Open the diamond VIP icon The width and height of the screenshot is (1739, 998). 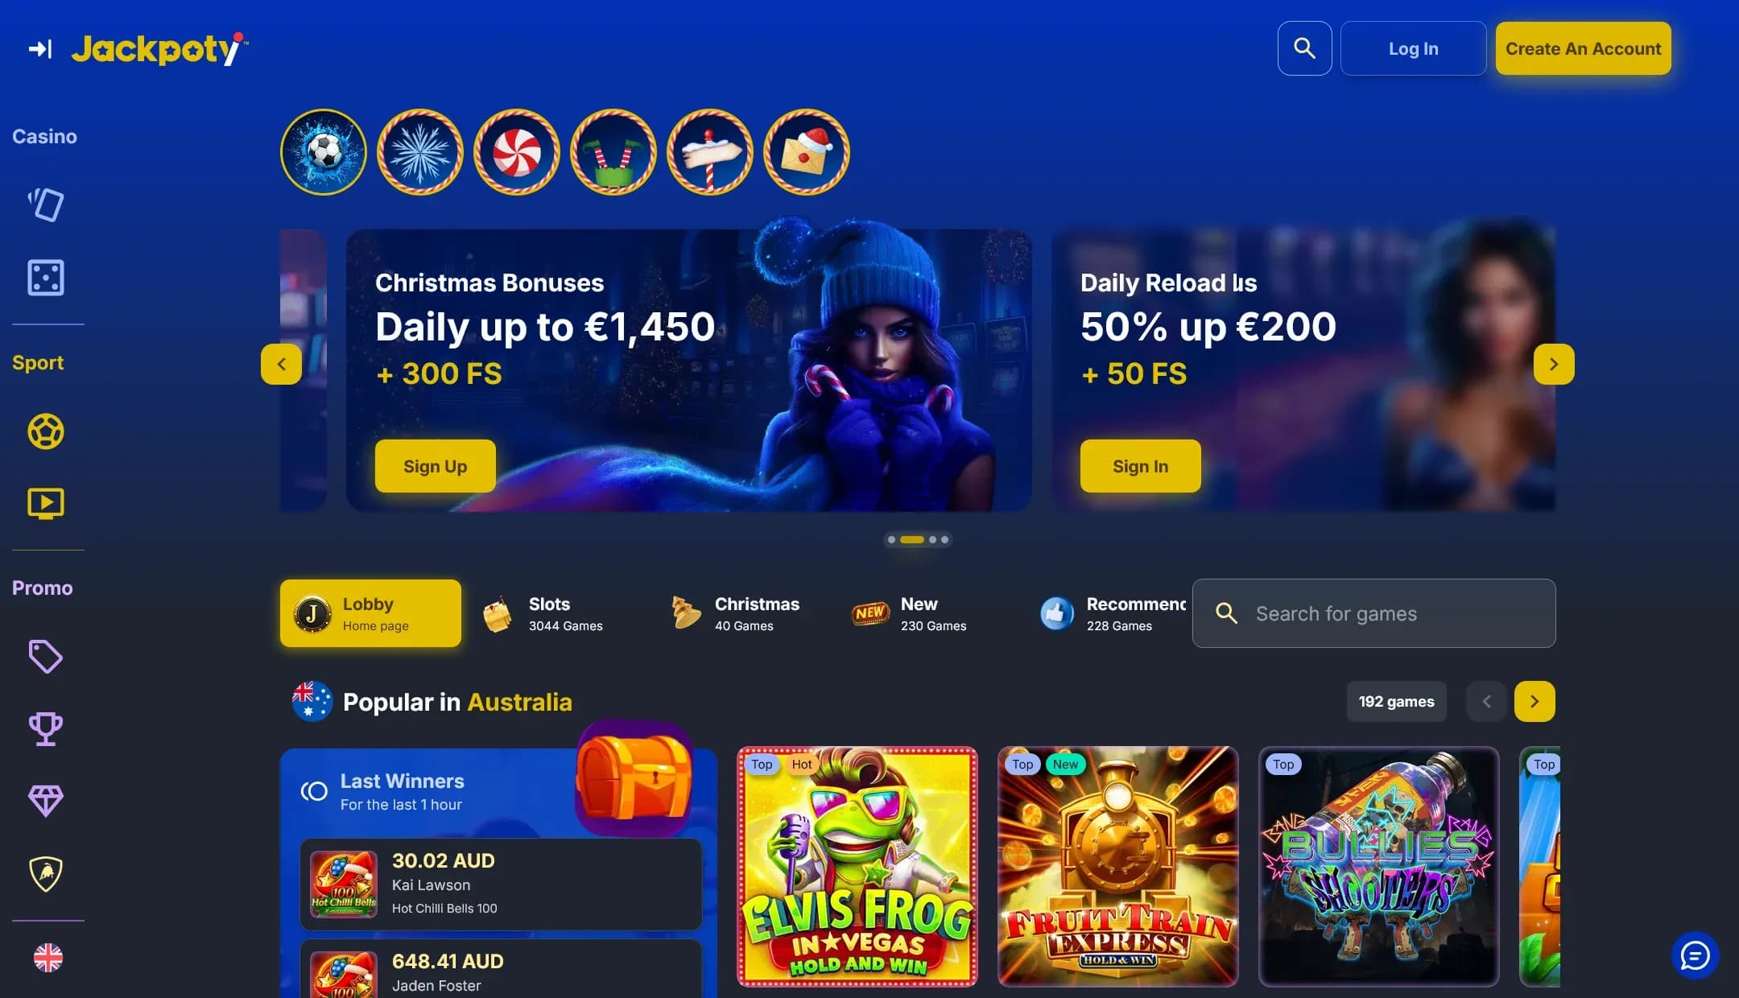coord(46,801)
